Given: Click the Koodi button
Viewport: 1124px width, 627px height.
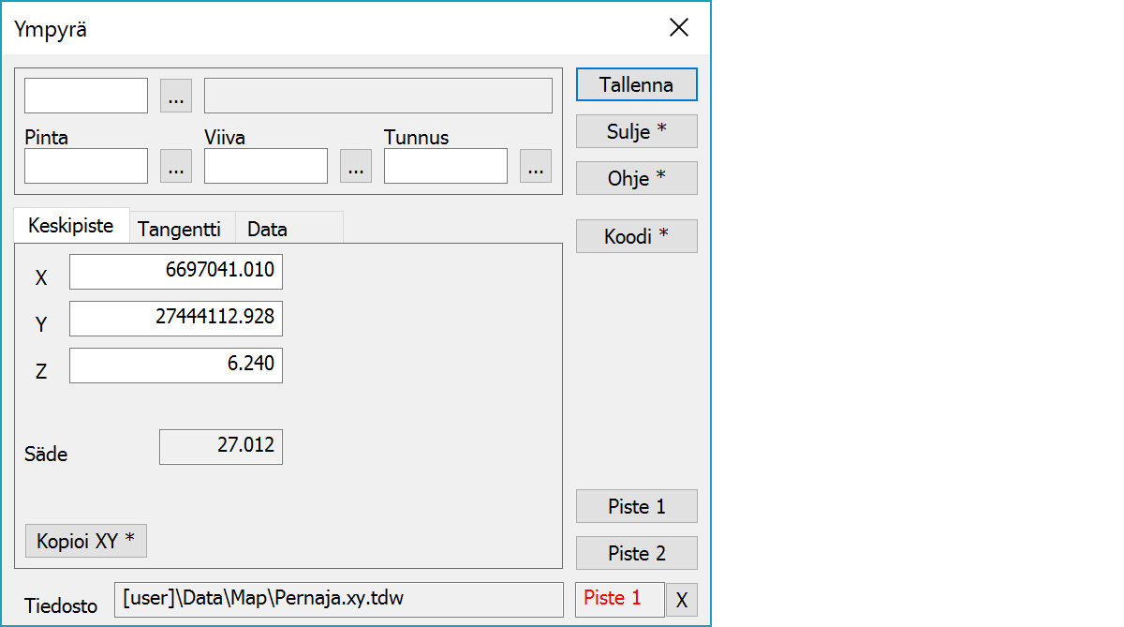Looking at the screenshot, I should point(636,236).
